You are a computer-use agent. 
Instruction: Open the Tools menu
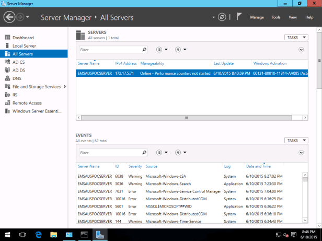click(x=275, y=17)
